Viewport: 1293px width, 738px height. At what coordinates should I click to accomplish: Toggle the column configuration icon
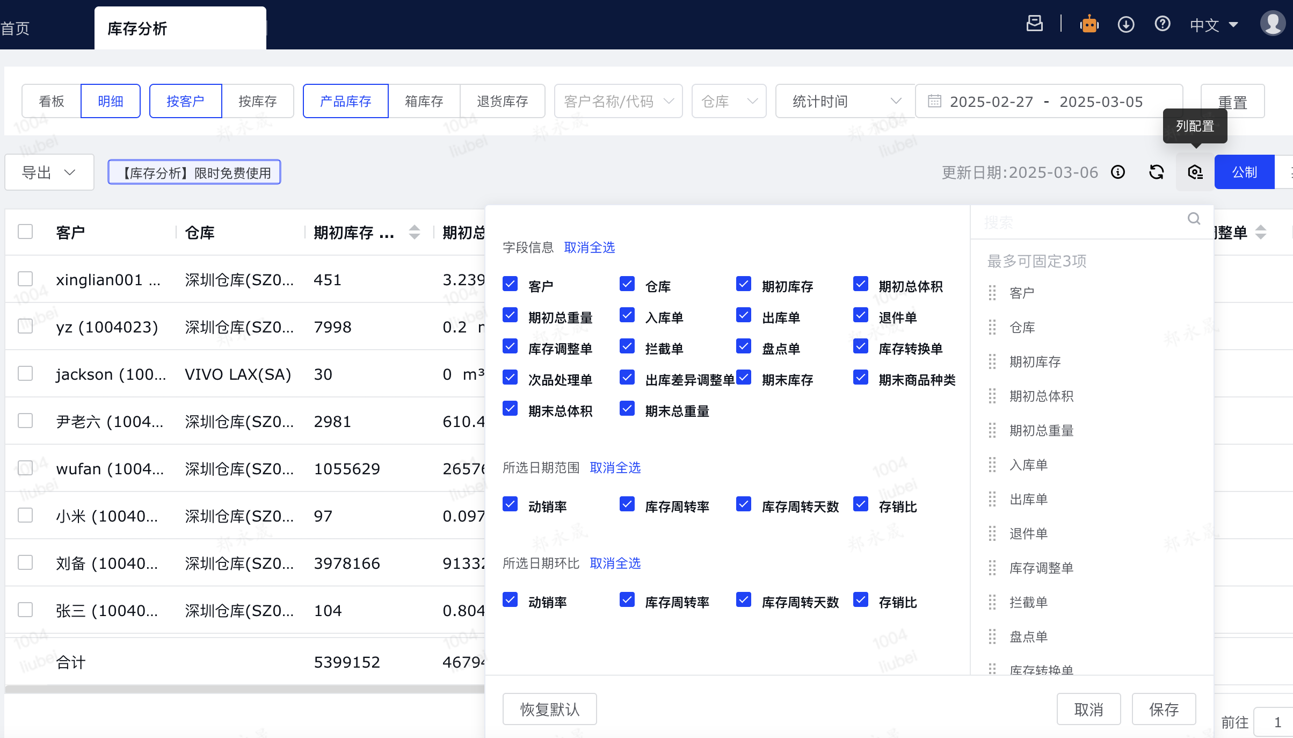point(1195,172)
